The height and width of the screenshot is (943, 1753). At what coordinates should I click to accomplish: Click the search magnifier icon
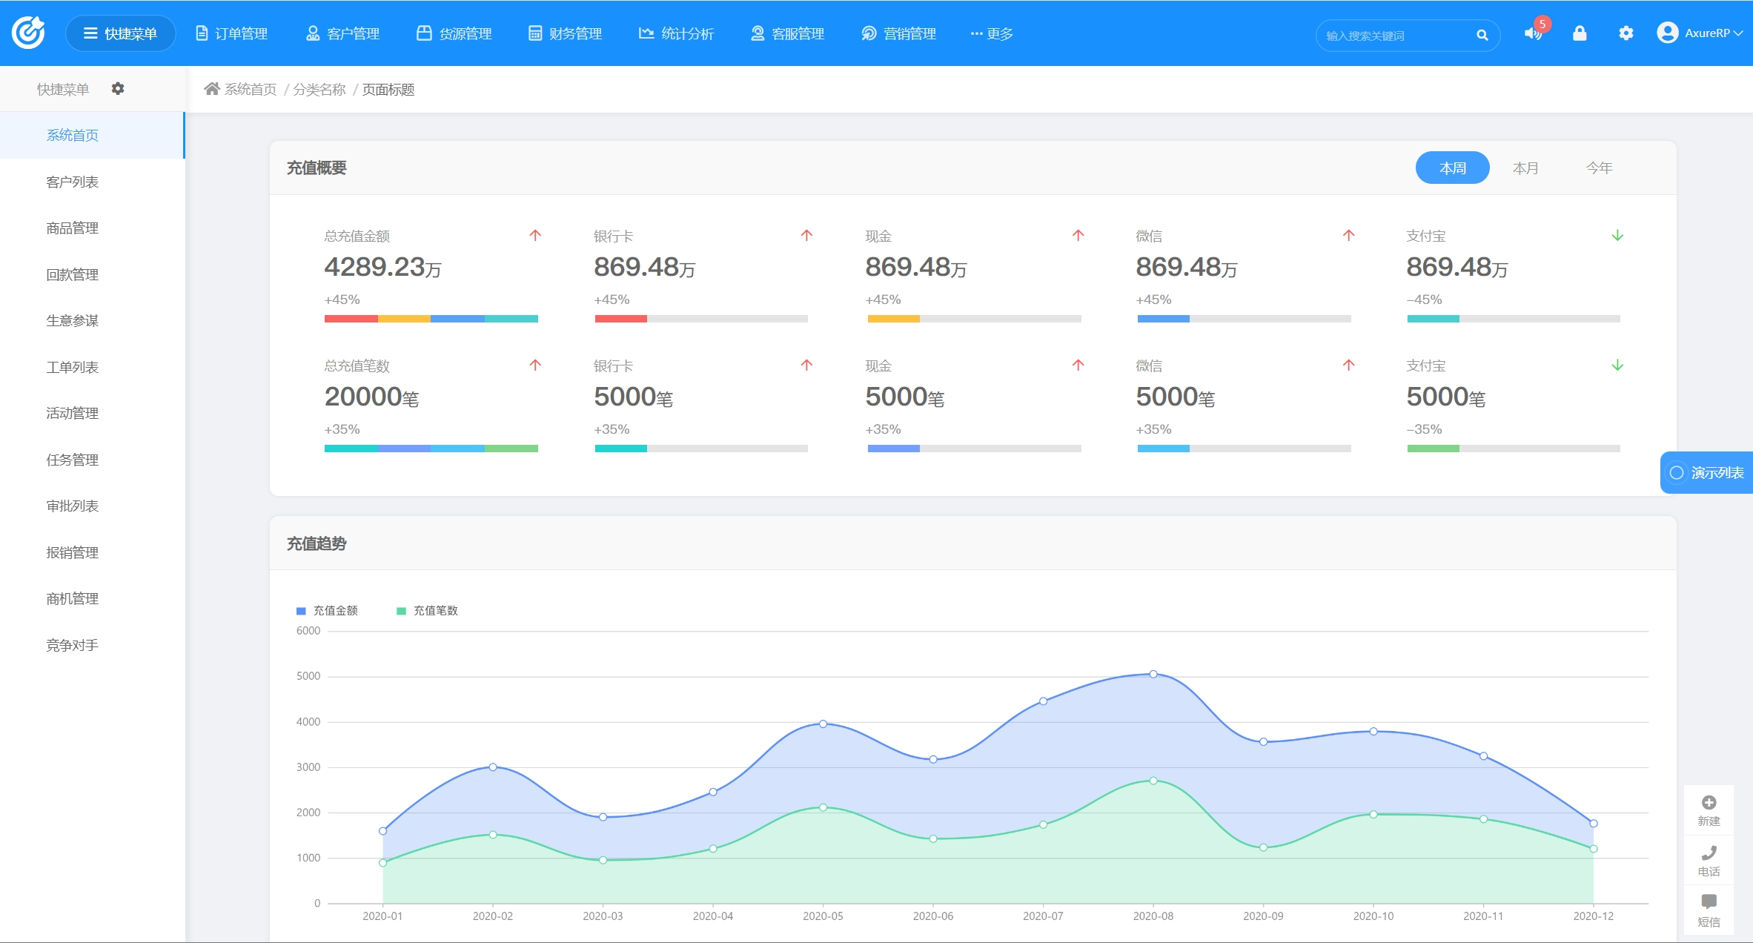coord(1482,35)
